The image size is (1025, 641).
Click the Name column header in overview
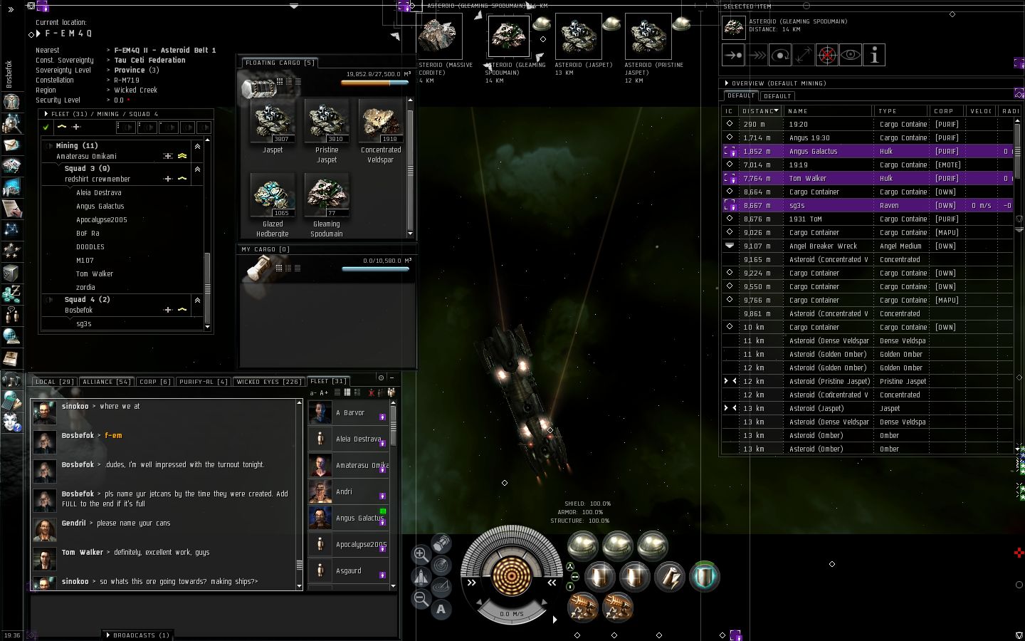829,111
